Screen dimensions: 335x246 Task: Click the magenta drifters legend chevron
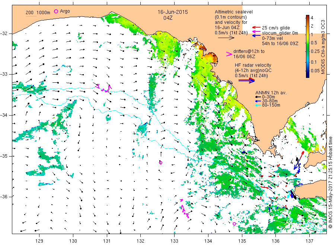(229, 54)
